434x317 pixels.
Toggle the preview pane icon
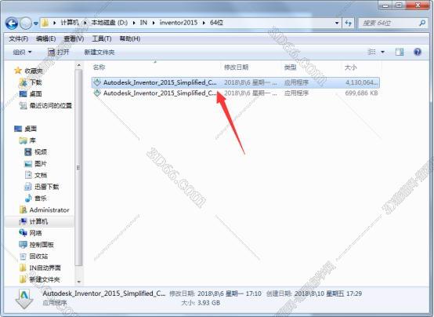tap(400, 52)
